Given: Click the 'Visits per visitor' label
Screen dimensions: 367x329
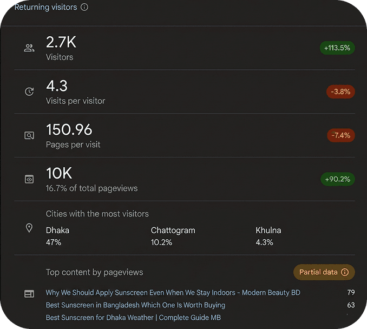Looking at the screenshot, I should [75, 101].
